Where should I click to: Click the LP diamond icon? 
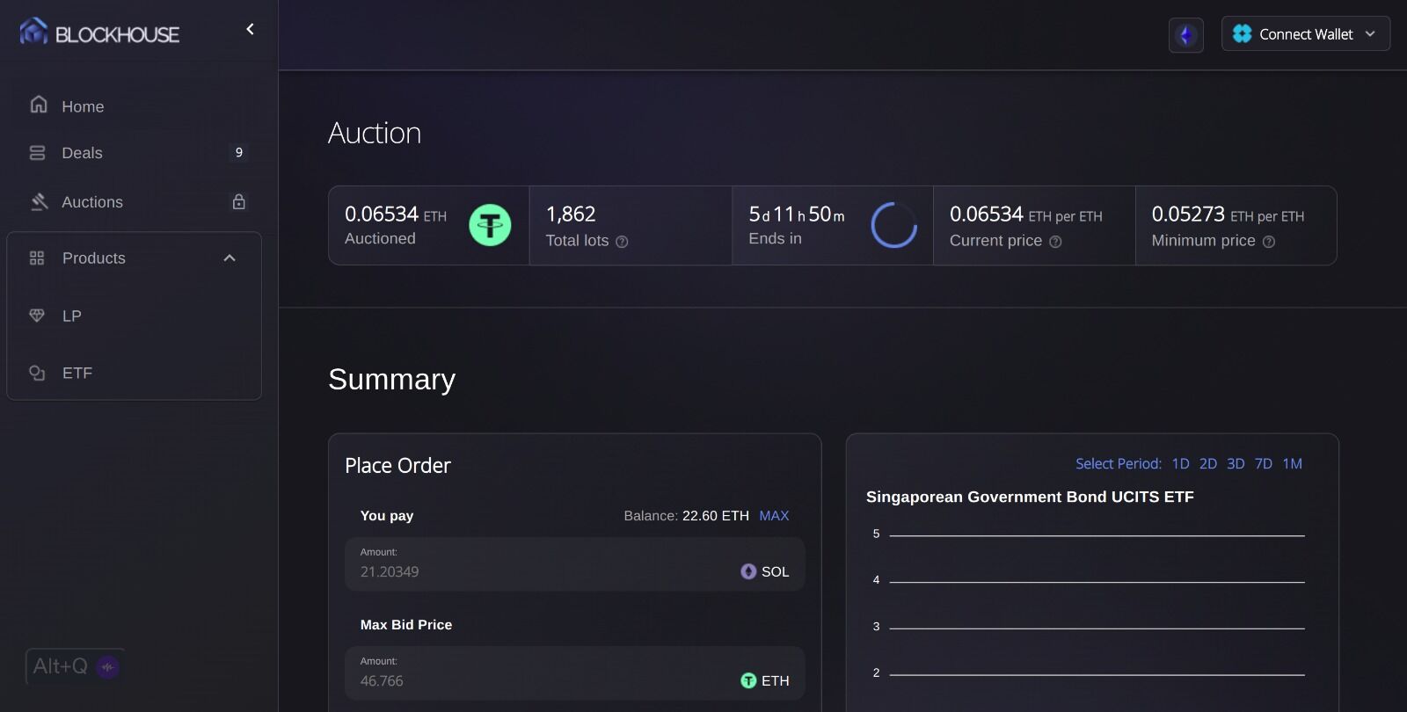(37, 316)
